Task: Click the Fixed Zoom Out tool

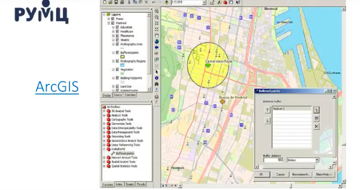Action: 157,29
